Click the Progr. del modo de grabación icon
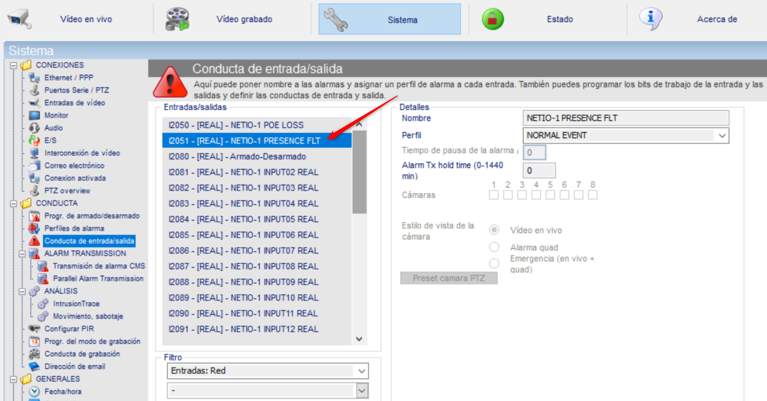This screenshot has width=767, height=401. (35, 341)
